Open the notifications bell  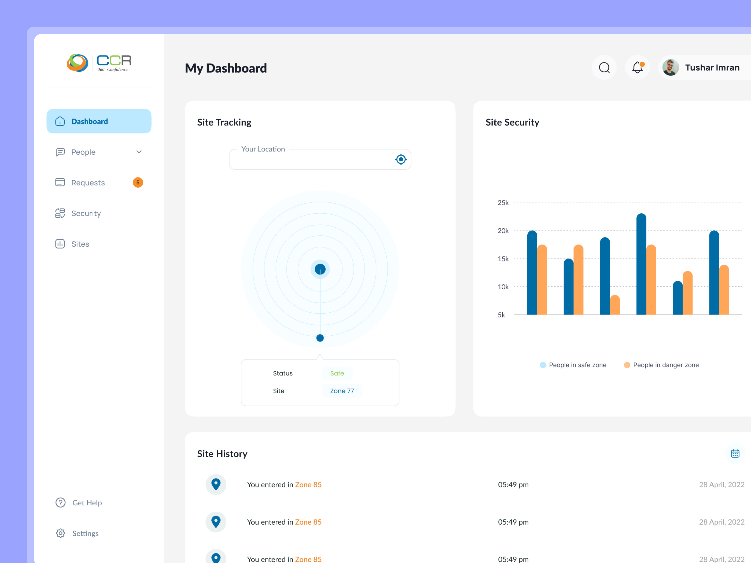(x=637, y=68)
